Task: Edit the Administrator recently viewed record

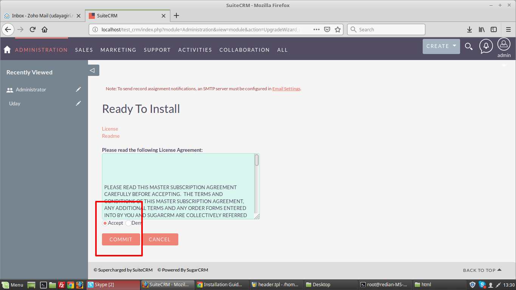Action: [78, 89]
